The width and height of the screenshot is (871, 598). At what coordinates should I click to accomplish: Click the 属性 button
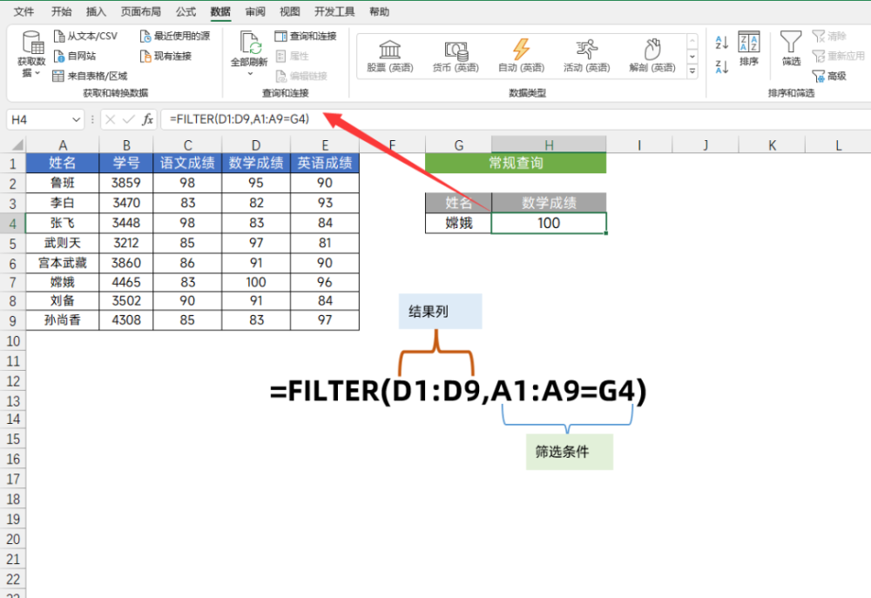pos(292,56)
